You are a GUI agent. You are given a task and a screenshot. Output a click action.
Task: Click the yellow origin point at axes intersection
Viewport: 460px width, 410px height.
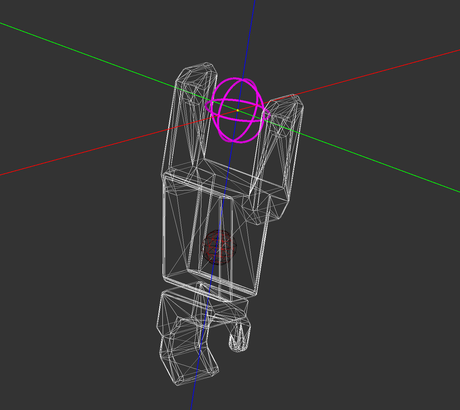coord(238,110)
